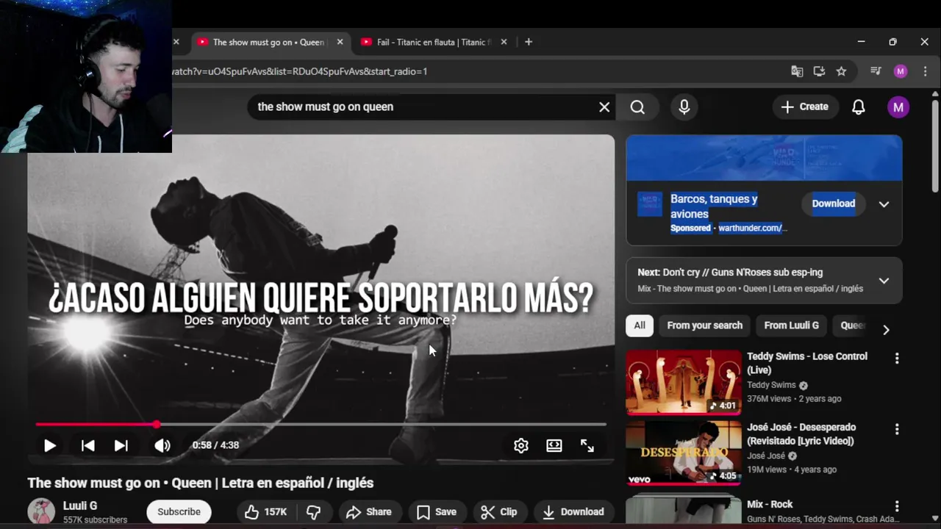The image size is (941, 529).
Task: Open the blue War Thunder ad banner
Action: click(x=764, y=158)
